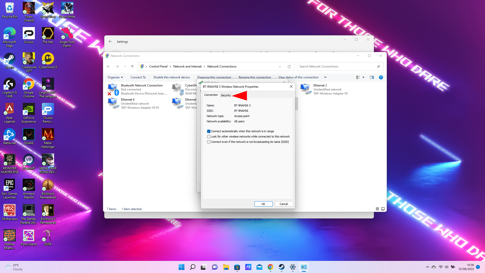
Task: Click the Connection tab in wireless properties
Action: pos(211,95)
